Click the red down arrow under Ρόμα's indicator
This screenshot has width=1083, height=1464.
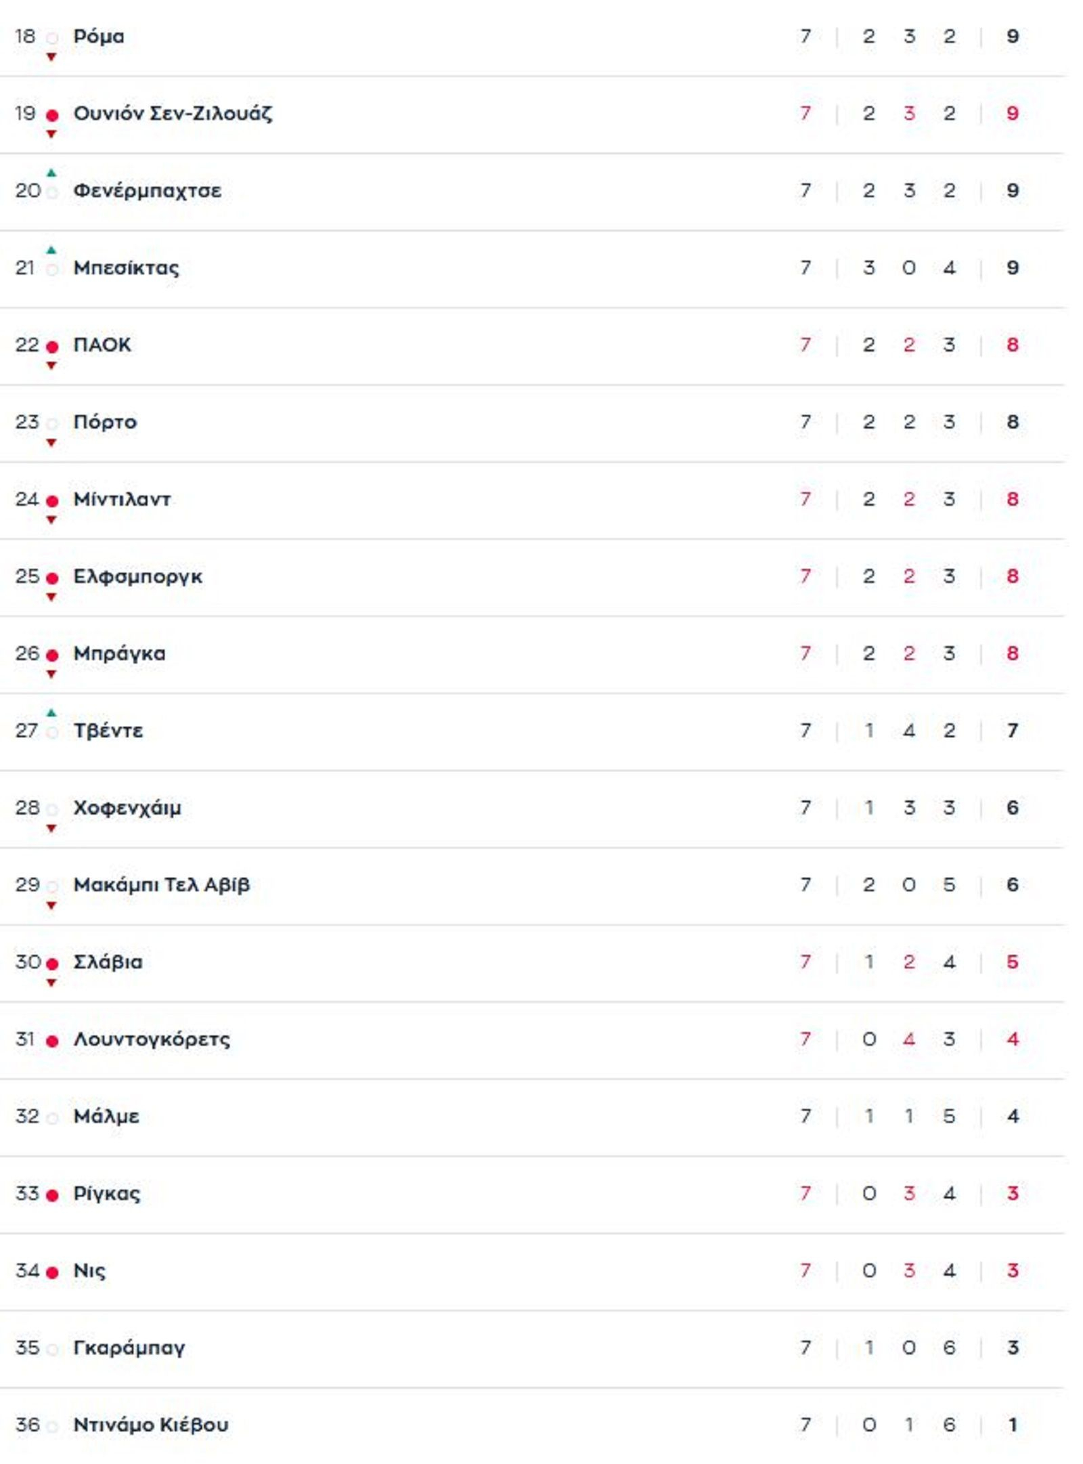(x=51, y=58)
